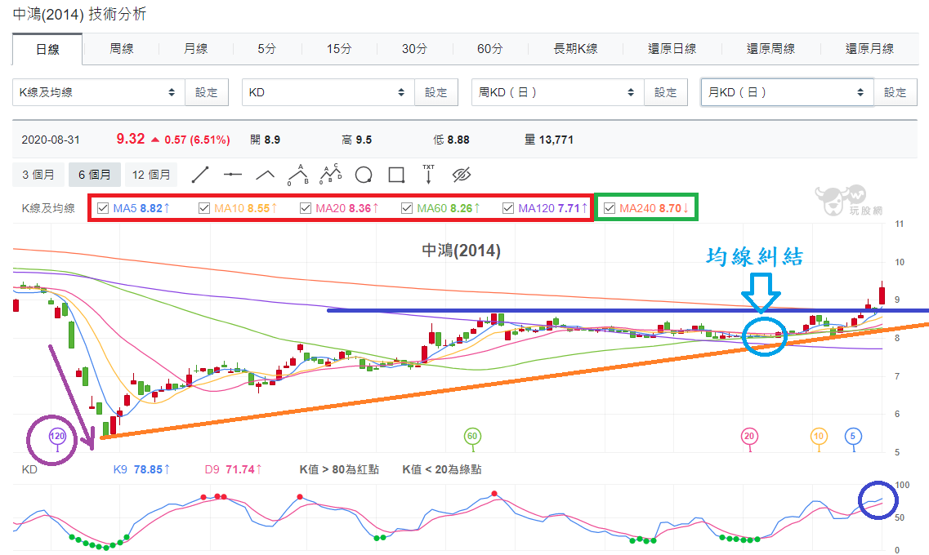Switch to the 60分 tab

pyautogui.click(x=490, y=49)
